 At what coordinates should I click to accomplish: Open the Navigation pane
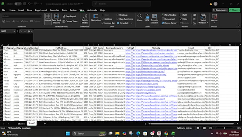click(x=96, y=17)
